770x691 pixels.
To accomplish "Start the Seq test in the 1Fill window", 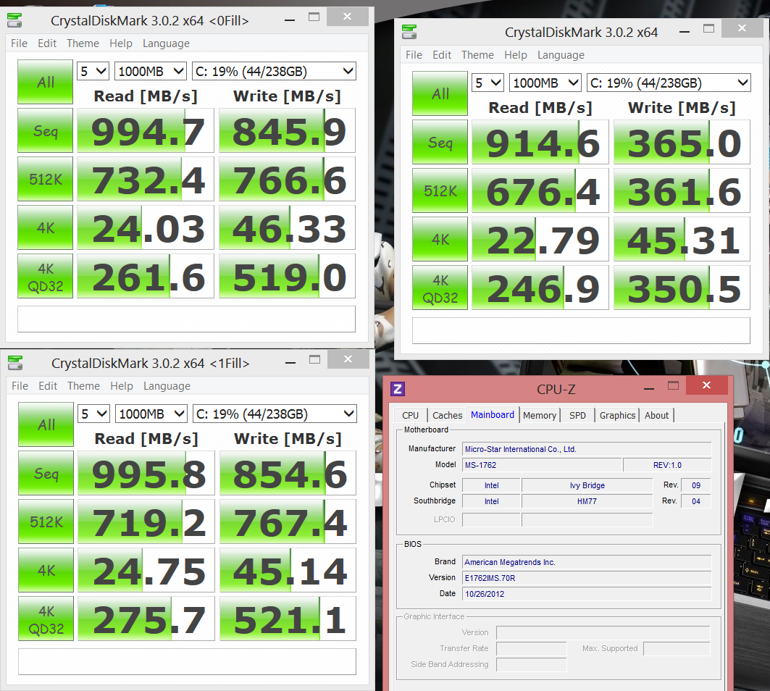I will pos(46,473).
